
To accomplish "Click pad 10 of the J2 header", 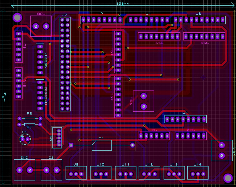I will (176, 20).
